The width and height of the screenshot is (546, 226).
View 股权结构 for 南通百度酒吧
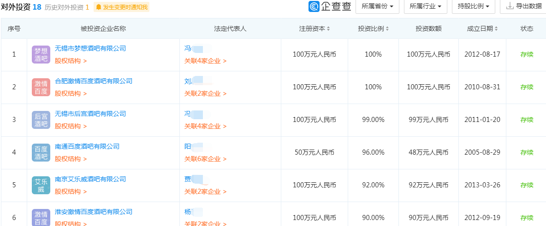[71, 159]
